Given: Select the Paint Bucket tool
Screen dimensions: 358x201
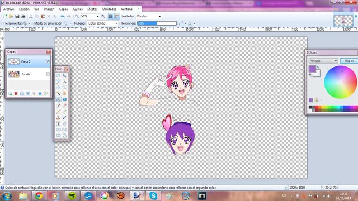Looking at the screenshot, I should point(58,99).
